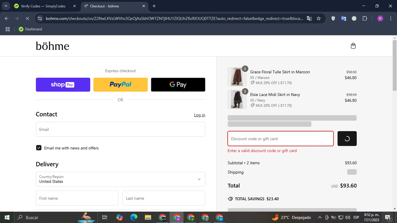Select Google Pay express checkout
The image size is (397, 223).
click(x=178, y=85)
